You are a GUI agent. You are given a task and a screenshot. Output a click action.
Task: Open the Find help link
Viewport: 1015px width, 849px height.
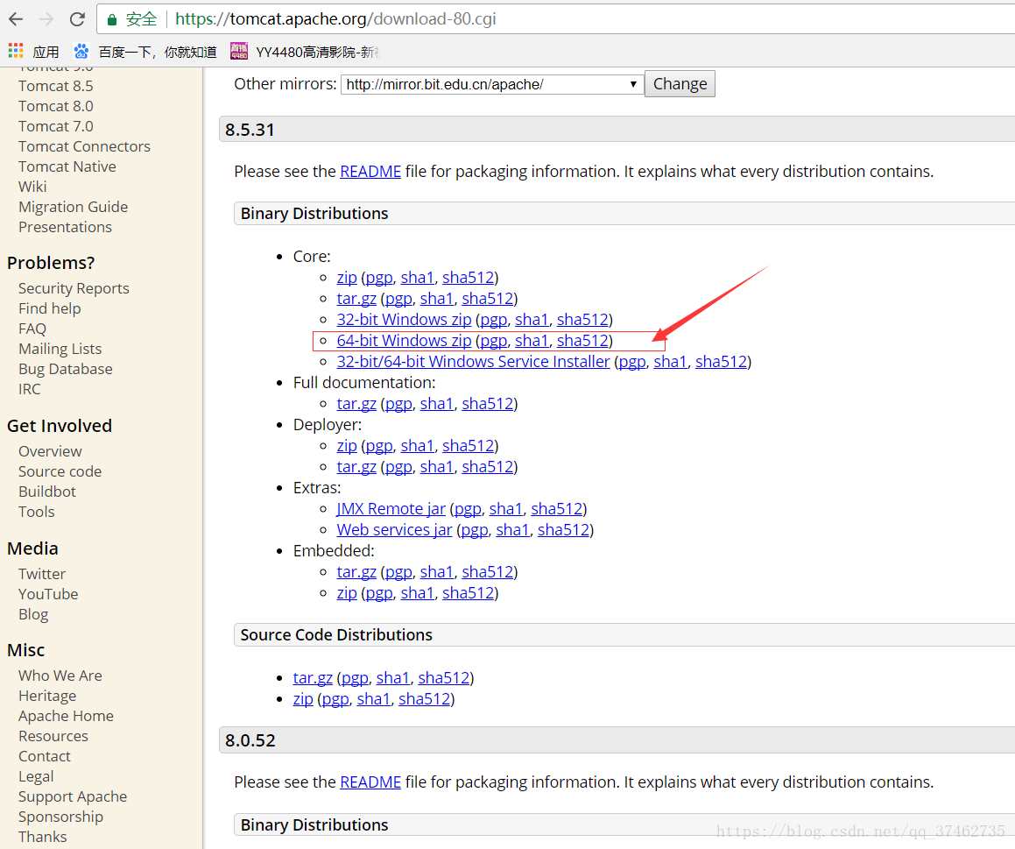point(50,308)
